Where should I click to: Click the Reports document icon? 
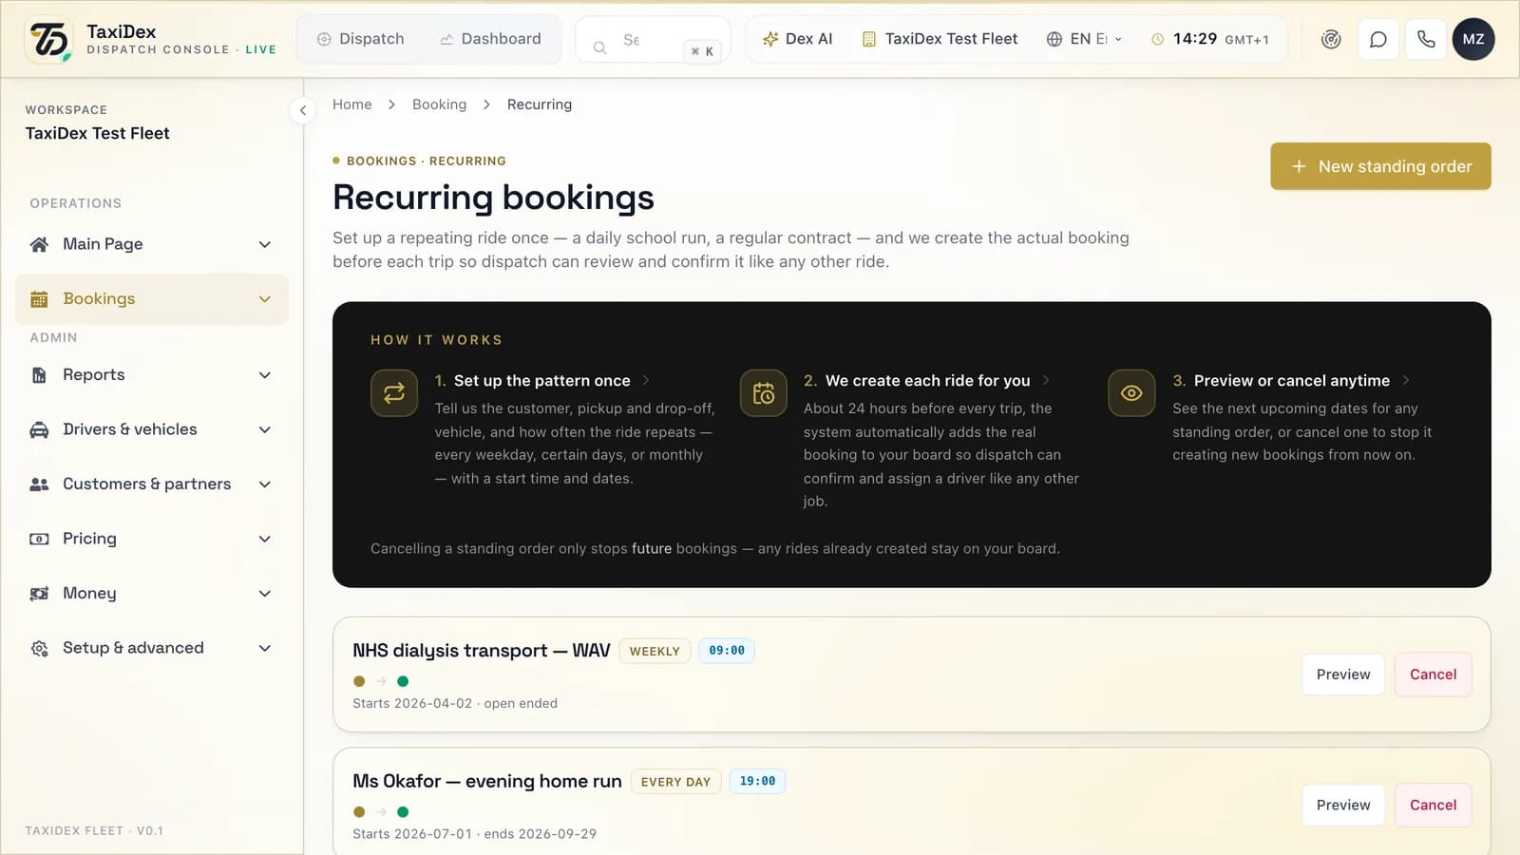(x=39, y=375)
